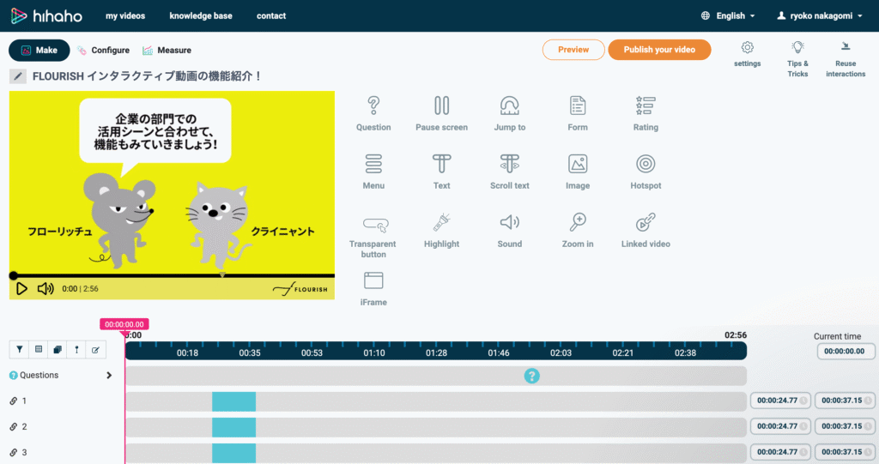Screen dimensions: 879x464
Task: Select the cyan block in row 2
Action: tap(233, 428)
